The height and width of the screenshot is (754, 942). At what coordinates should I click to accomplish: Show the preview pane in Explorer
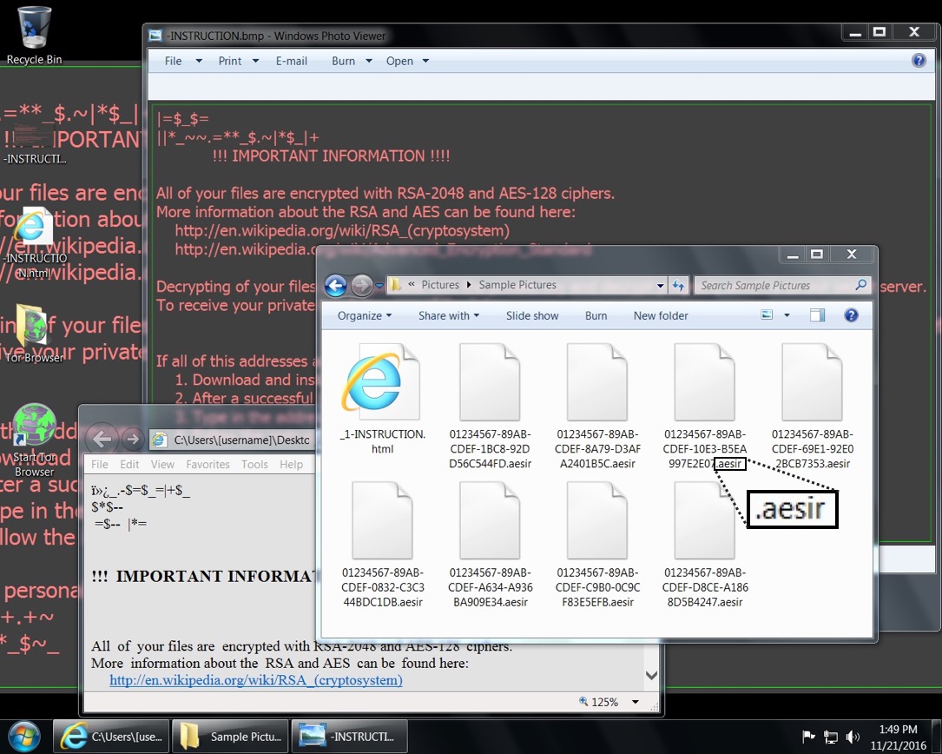817,315
